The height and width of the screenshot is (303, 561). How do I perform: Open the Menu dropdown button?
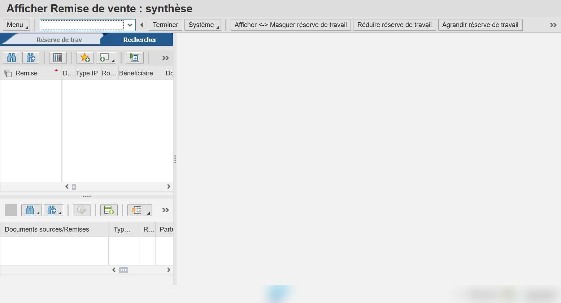coord(17,25)
